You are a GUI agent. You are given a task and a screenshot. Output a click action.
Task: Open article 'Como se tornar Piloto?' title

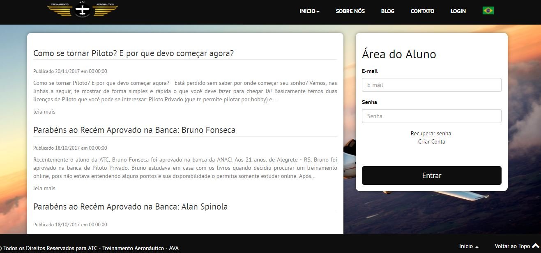[134, 53]
